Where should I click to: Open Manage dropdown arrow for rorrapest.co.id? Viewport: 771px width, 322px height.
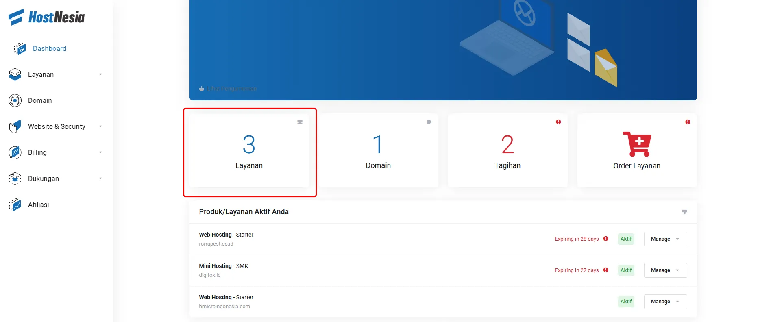(x=677, y=239)
